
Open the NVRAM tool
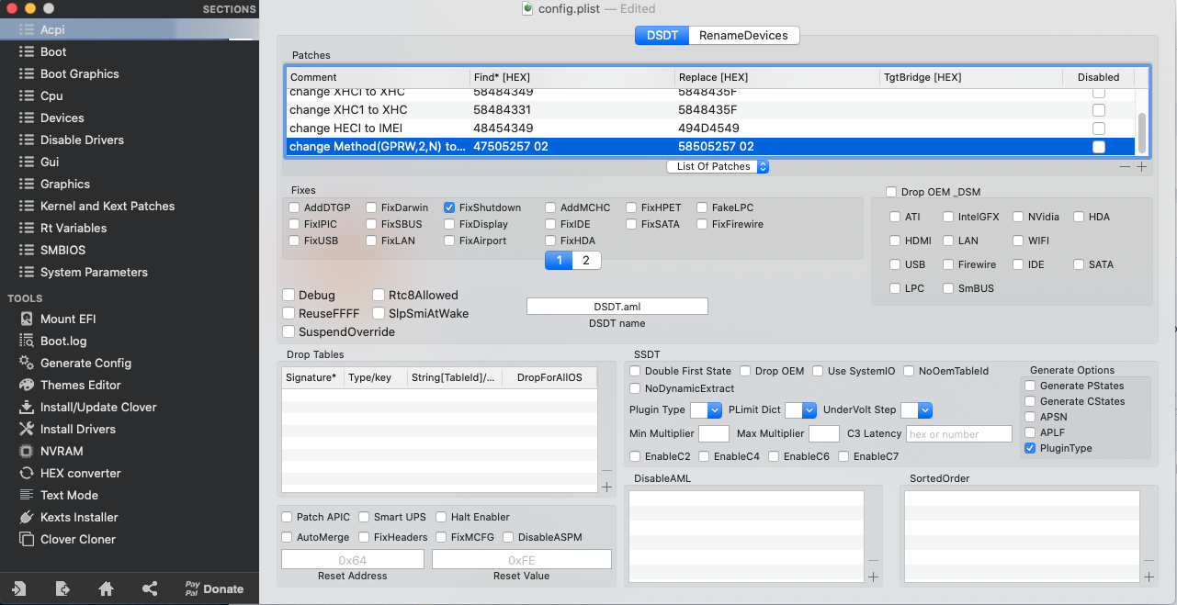pyautogui.click(x=61, y=451)
